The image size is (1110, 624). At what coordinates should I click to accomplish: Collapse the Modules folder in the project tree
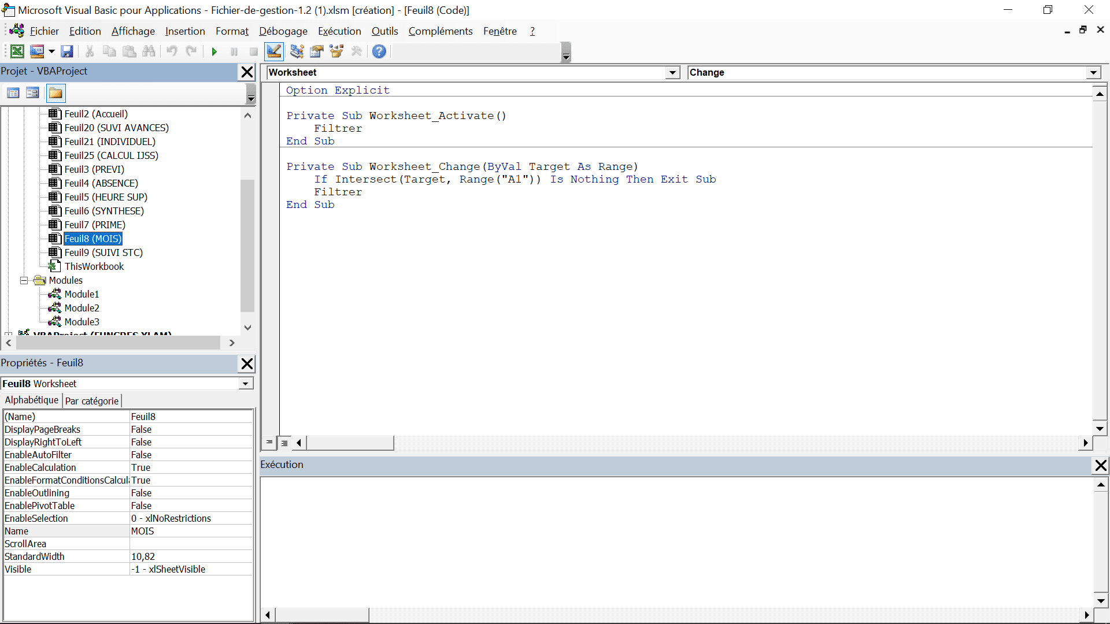[x=24, y=280]
